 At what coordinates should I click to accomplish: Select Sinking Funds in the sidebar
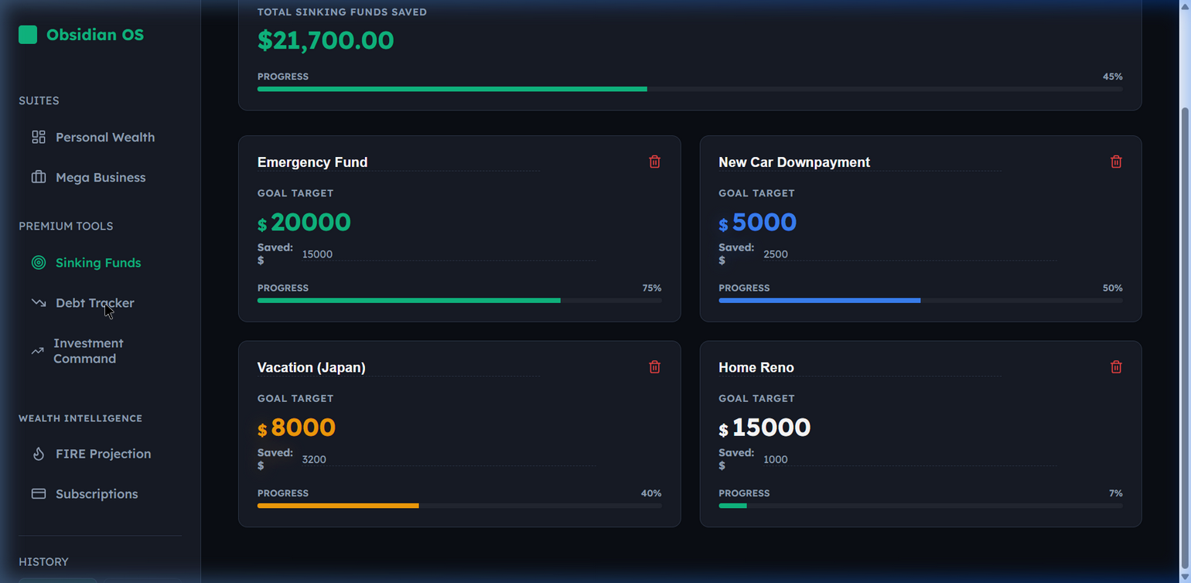tap(100, 263)
